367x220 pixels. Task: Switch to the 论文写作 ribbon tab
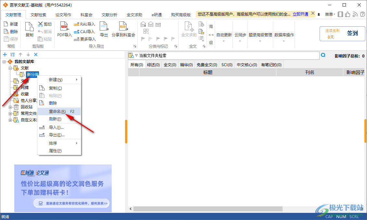[x=63, y=15]
